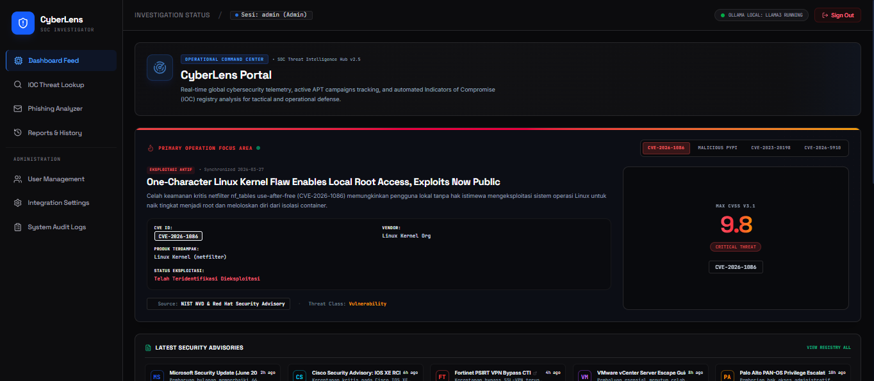This screenshot has width=874, height=381.
Task: Click the external link icon on Fortinet advisory
Action: [535, 372]
